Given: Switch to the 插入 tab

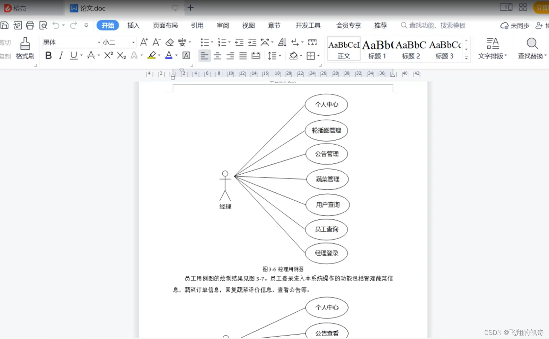Looking at the screenshot, I should tap(133, 25).
